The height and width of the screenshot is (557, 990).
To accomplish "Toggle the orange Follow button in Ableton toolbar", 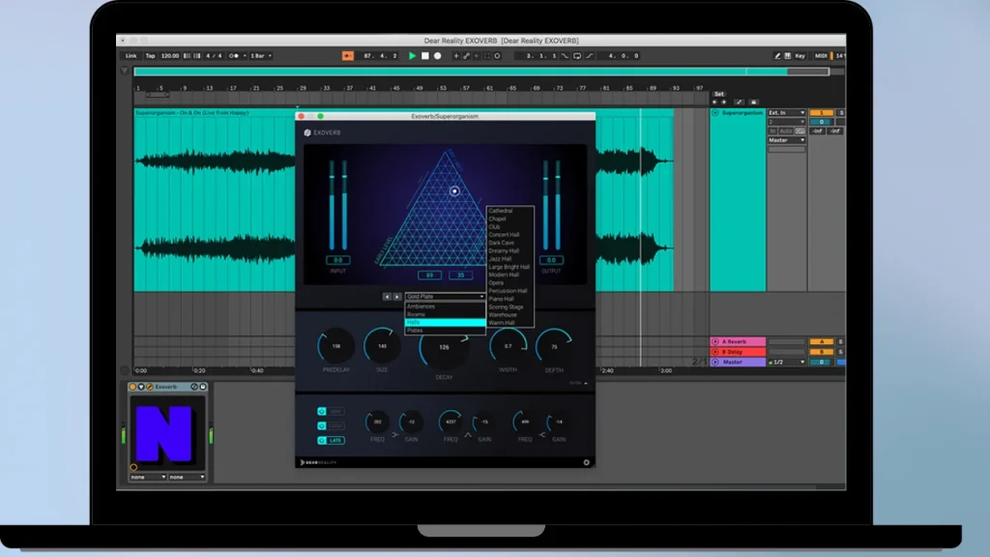I will tap(348, 55).
